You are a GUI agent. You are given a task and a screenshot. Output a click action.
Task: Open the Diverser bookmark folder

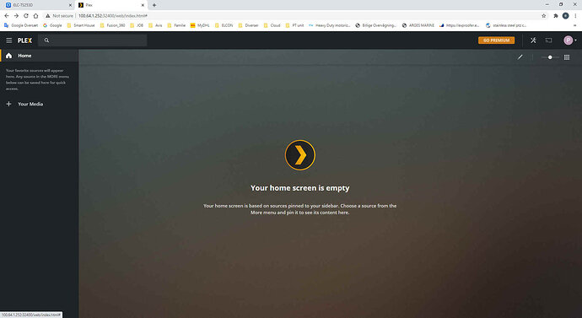248,25
